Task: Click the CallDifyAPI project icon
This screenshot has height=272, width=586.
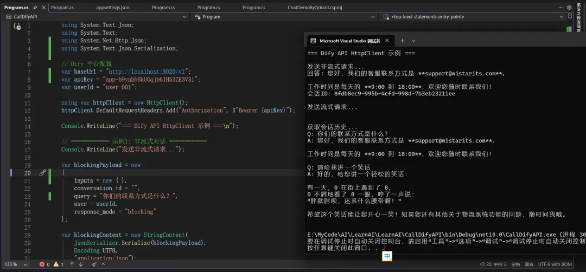Action: click(9, 17)
